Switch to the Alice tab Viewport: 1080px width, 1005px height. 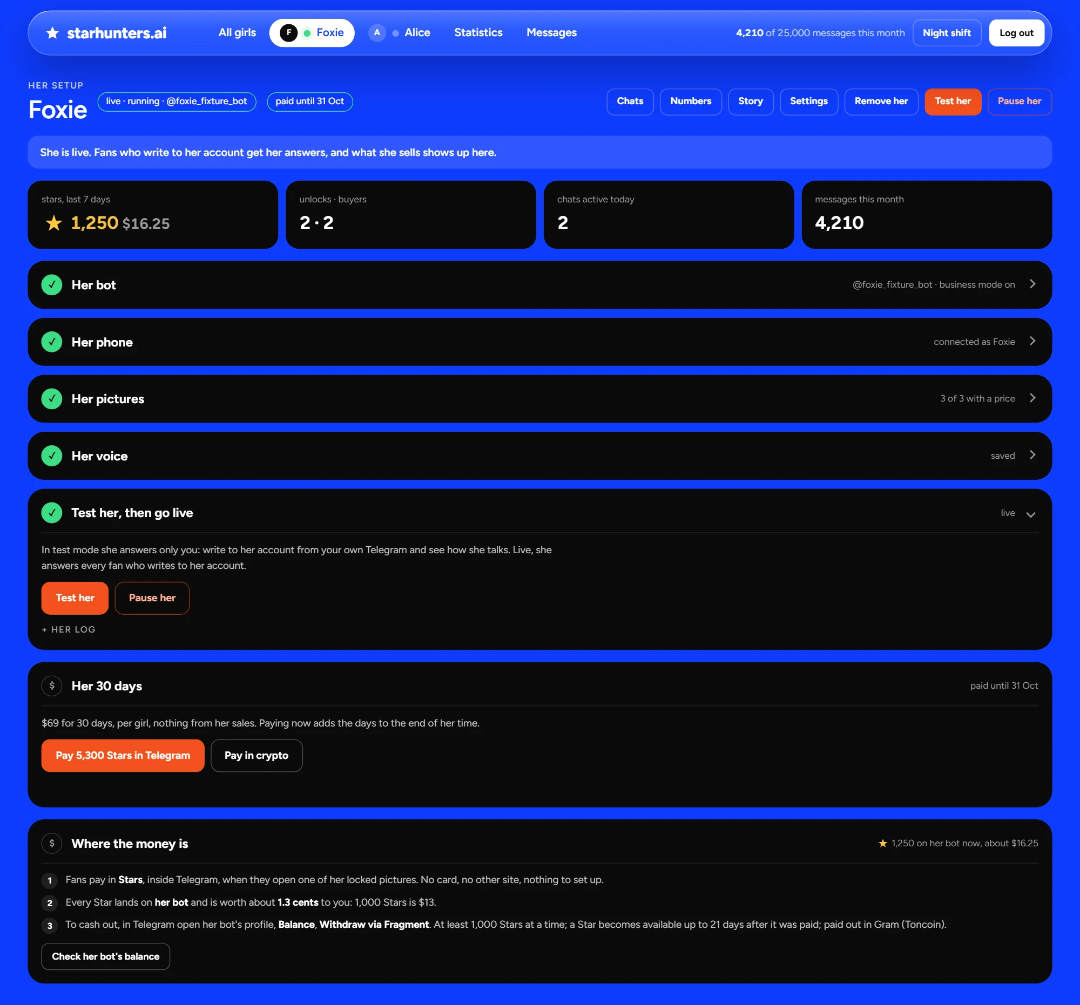pos(400,32)
